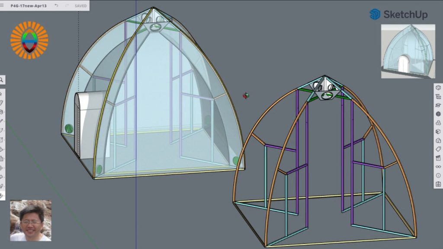Image resolution: width=443 pixels, height=249 pixels.
Task: Click the redo arrow
Action: [67, 6]
